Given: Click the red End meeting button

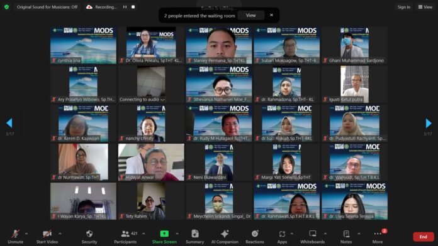Looking at the screenshot, I should coord(423,237).
